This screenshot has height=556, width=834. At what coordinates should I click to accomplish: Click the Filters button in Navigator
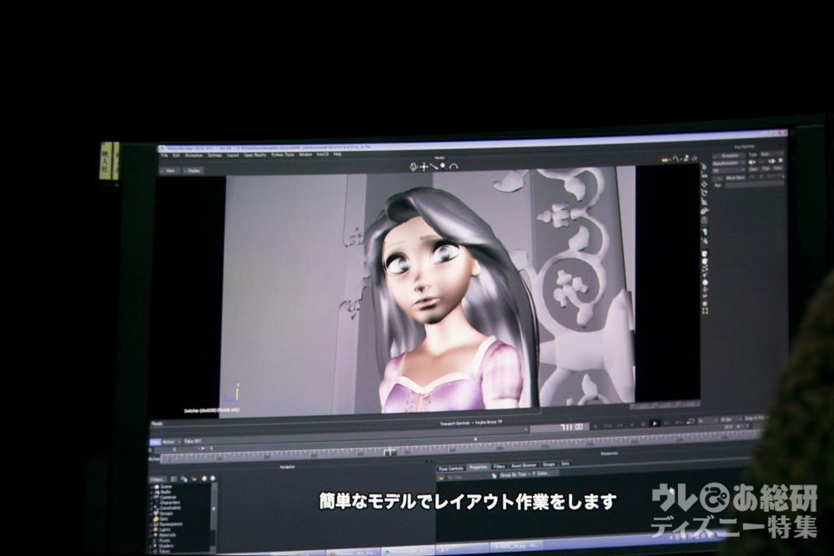coord(158,479)
